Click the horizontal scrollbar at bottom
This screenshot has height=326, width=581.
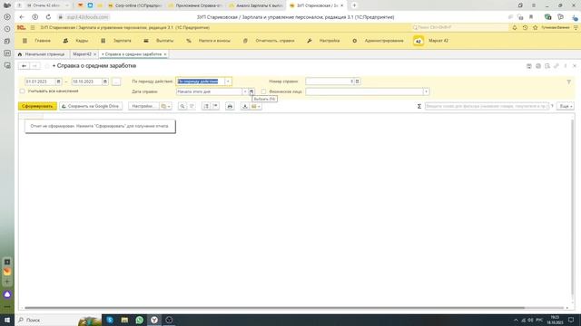274,308
